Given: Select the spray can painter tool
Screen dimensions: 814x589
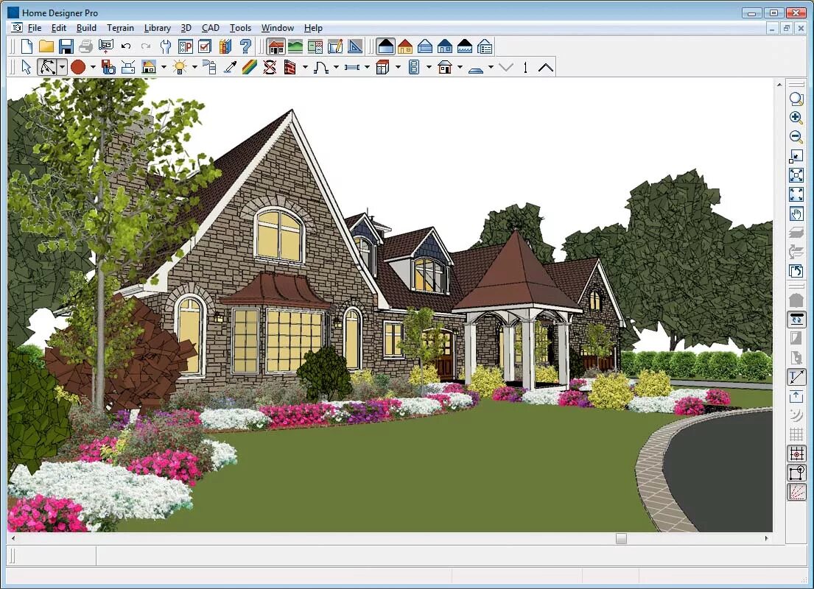Looking at the screenshot, I should tap(210, 66).
